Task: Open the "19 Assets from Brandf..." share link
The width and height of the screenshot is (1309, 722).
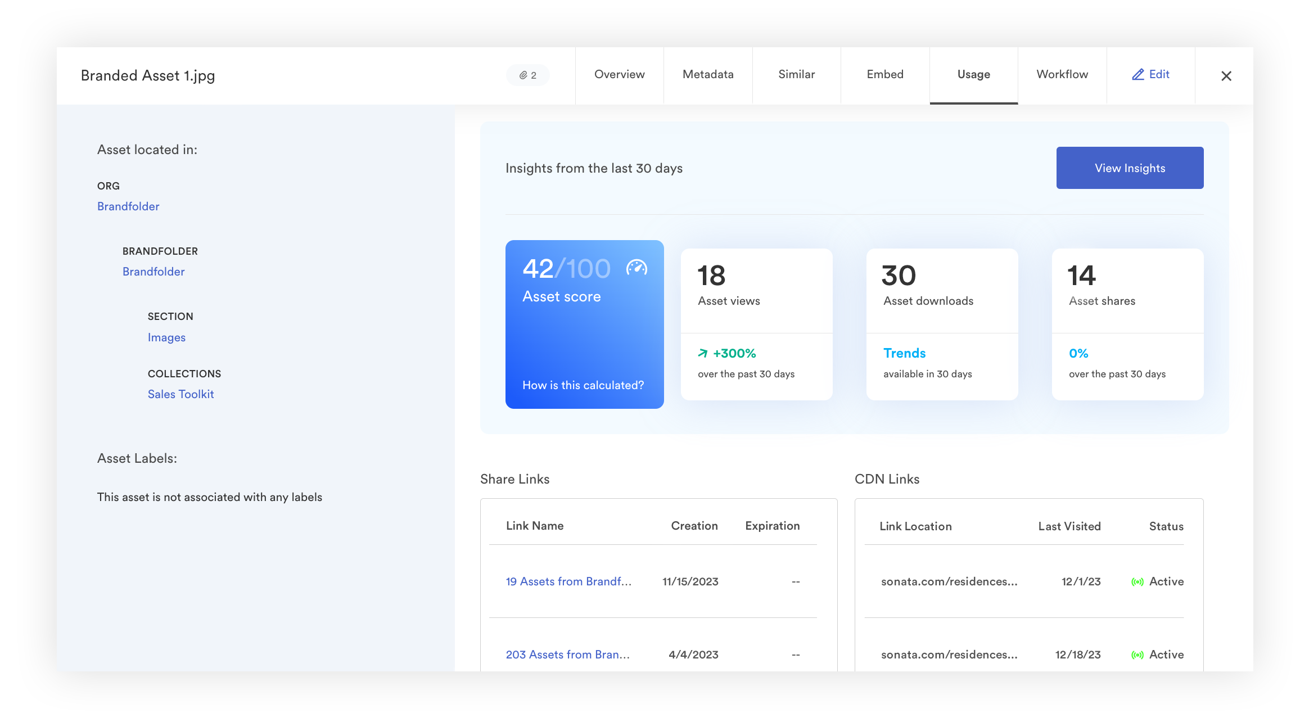Action: tap(569, 581)
